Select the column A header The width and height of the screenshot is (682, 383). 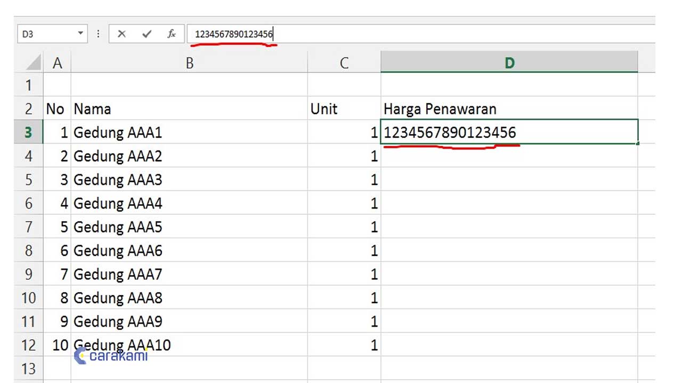(x=57, y=62)
